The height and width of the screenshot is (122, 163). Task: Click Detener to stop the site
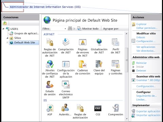pos(141,70)
